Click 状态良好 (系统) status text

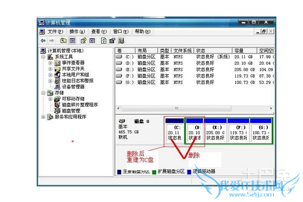(x=213, y=57)
